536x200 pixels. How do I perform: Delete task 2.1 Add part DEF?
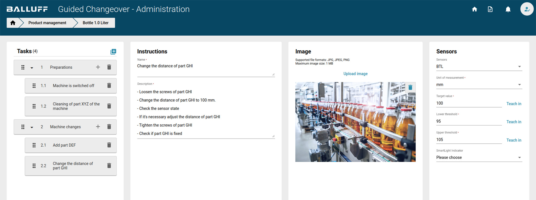pyautogui.click(x=109, y=145)
